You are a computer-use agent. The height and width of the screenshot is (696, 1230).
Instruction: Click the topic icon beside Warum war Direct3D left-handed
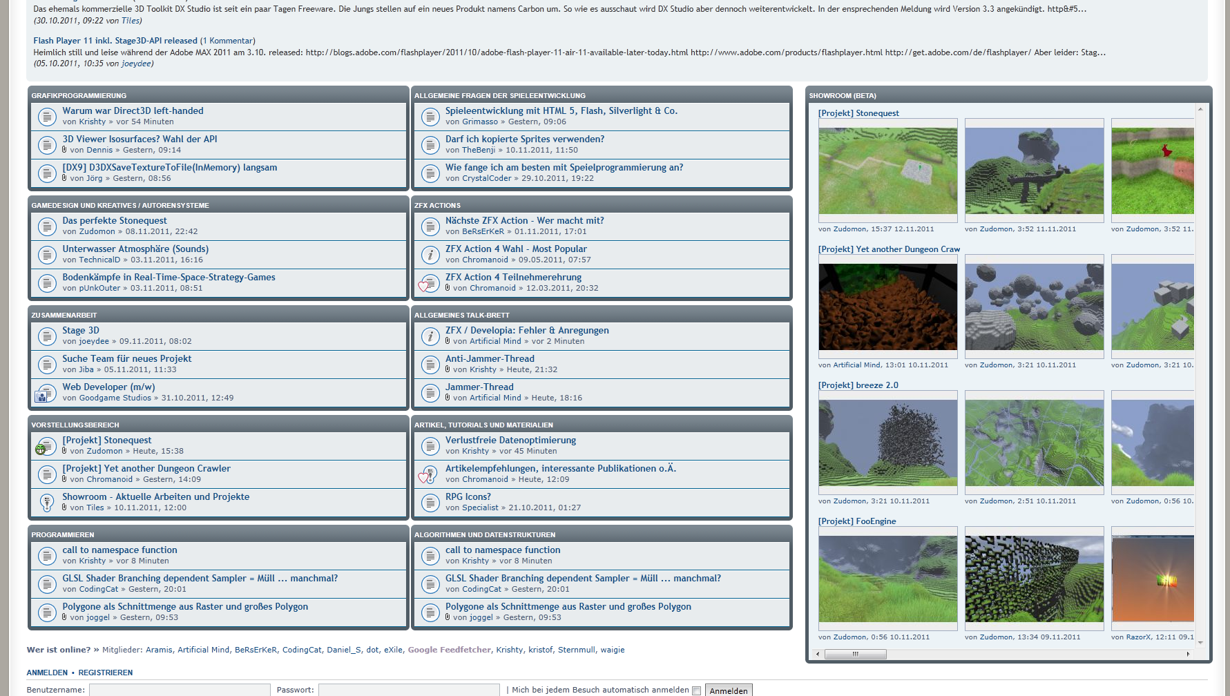46,117
